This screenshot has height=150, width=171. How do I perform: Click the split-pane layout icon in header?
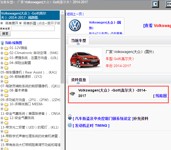[168, 4]
